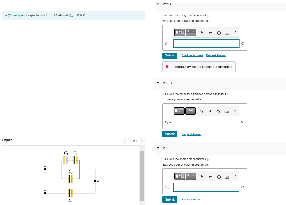286x205 pixels.
Task: Submit the Part A answer
Action: pyautogui.click(x=170, y=55)
